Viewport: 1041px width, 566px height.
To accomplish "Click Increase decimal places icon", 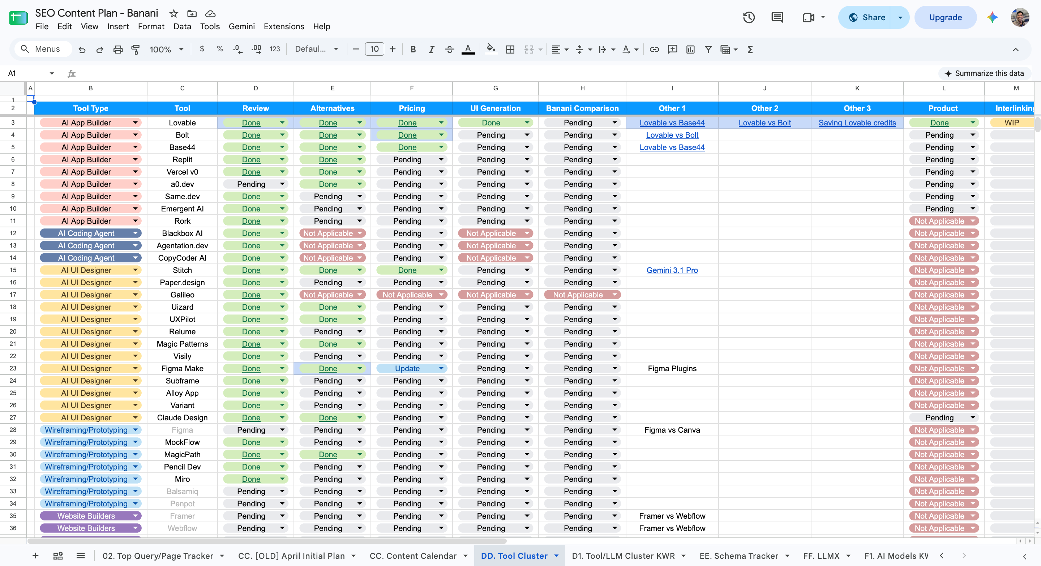I will pos(256,49).
